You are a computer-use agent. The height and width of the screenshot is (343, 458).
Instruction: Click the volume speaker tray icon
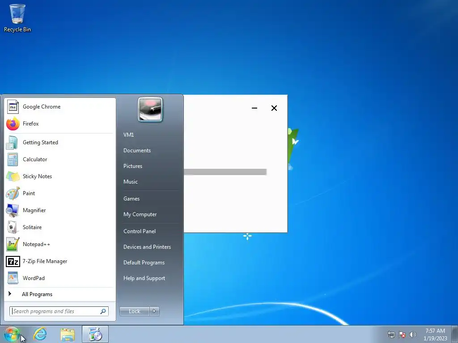(413, 335)
